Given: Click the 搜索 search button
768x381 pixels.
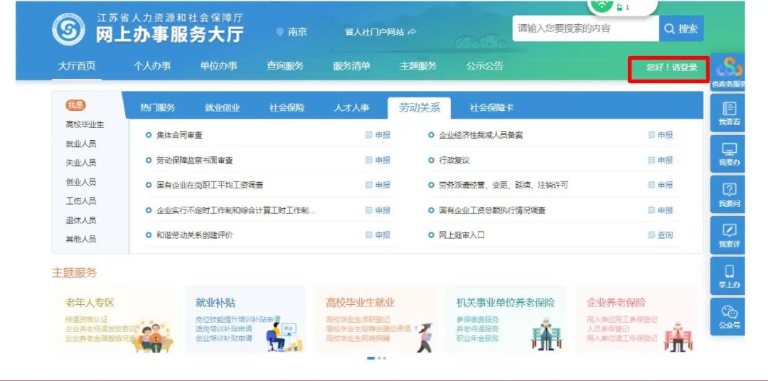Looking at the screenshot, I should point(681,29).
